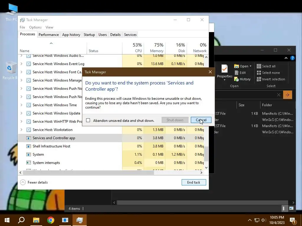This screenshot has height=226, width=302.
Task: Open the Options menu in Task Manager
Action: tap(35, 27)
